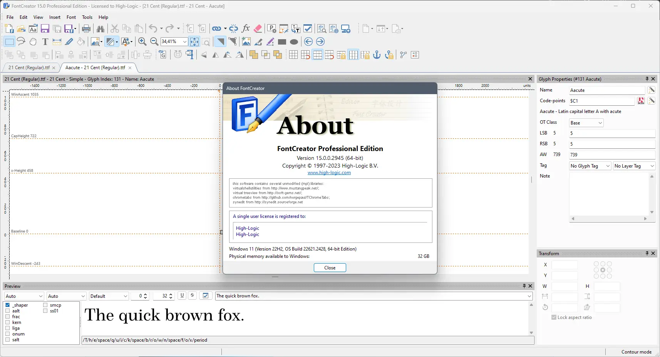Select the measure ruler tool
The width and height of the screenshot is (660, 357).
[57, 42]
